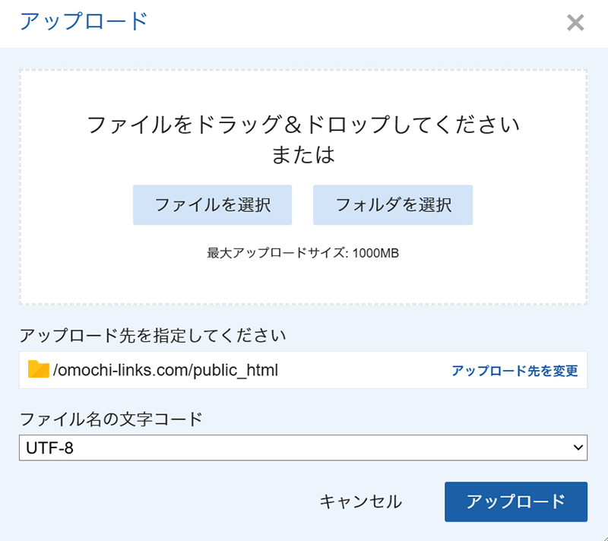Viewport: 608px width, 541px height.
Task: Click the /omochi-links.com/public_html path text
Action: click(x=166, y=371)
